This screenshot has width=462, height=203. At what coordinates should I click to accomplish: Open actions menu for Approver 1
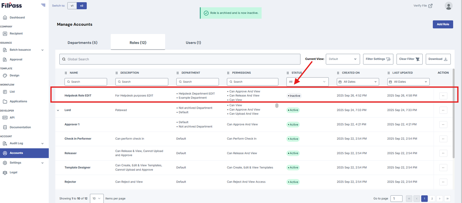point(443,124)
